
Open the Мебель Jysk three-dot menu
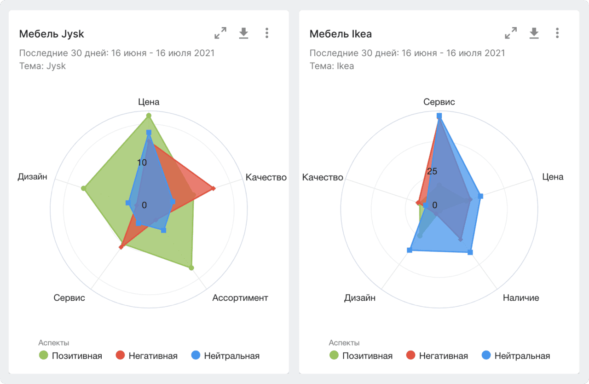pyautogui.click(x=267, y=33)
